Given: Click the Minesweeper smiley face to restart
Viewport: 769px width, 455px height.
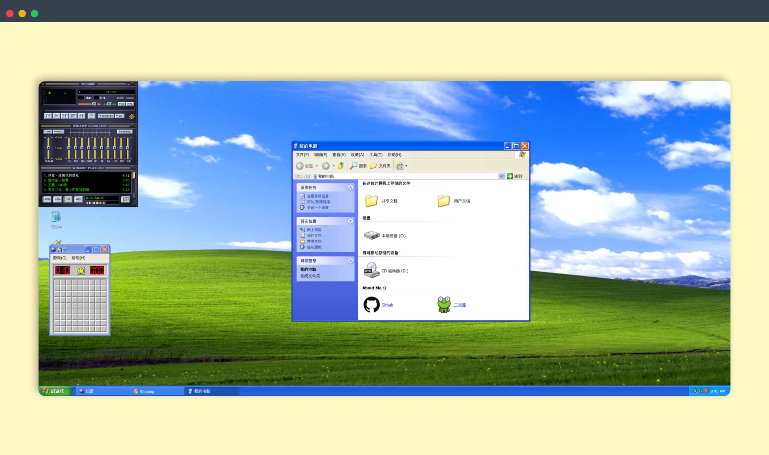Looking at the screenshot, I should click(x=80, y=270).
